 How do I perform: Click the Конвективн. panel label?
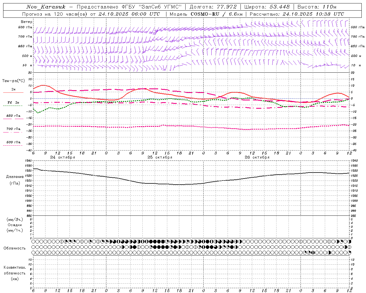15,268
